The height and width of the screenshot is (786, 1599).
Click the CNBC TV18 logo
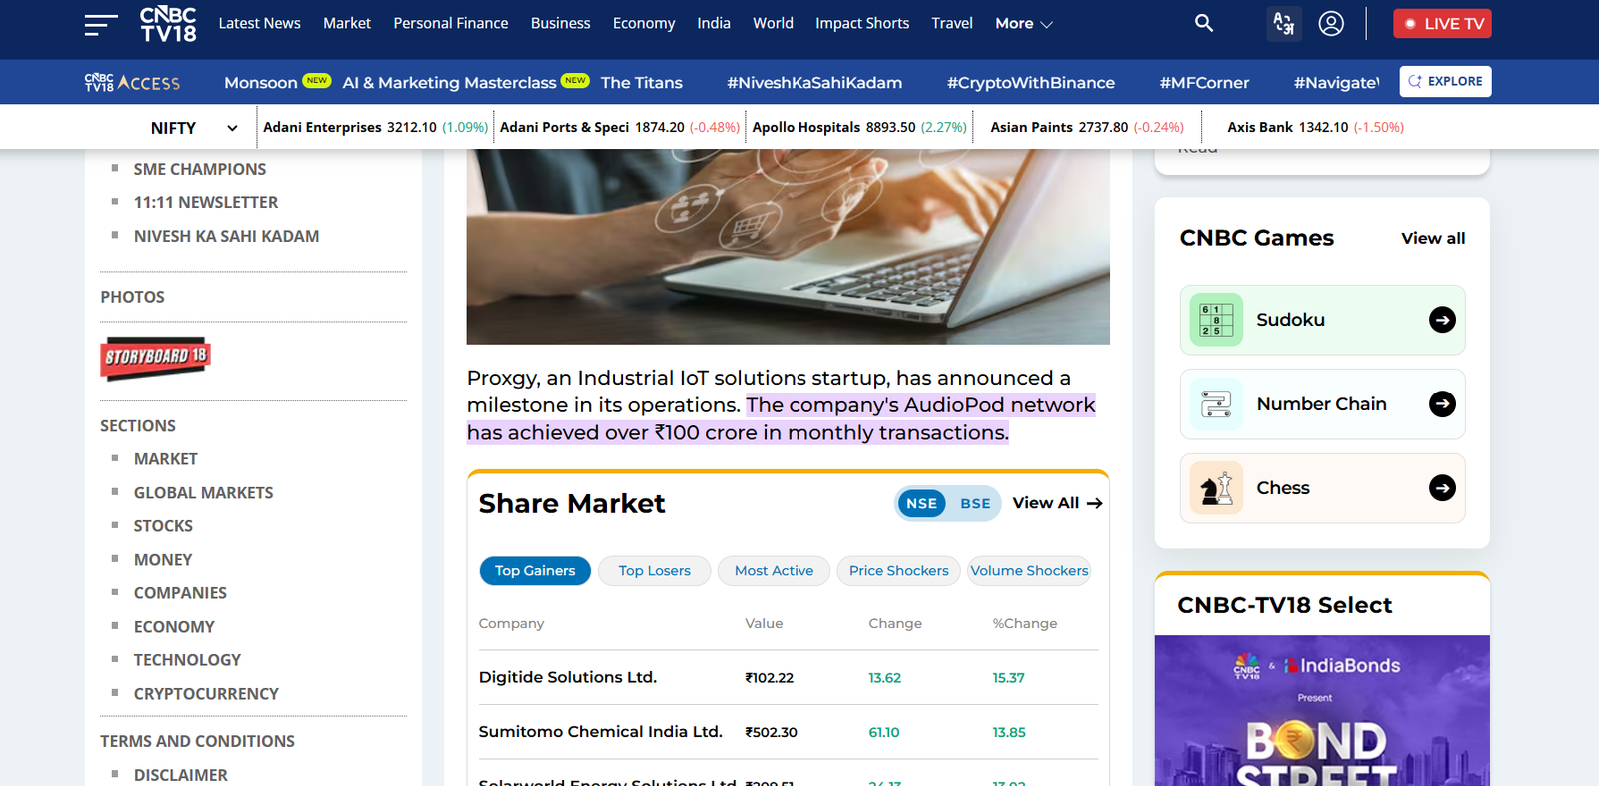click(168, 24)
